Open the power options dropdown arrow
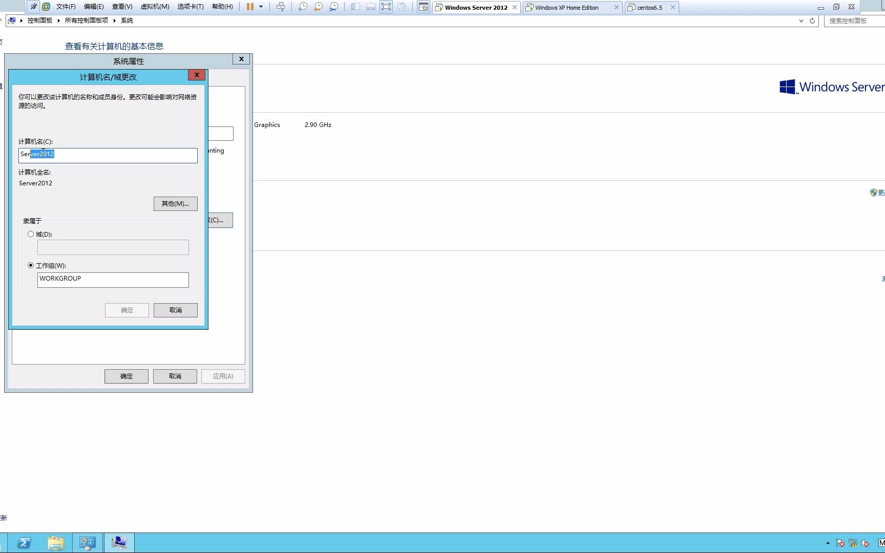Viewport: 885px width, 553px height. (x=261, y=7)
